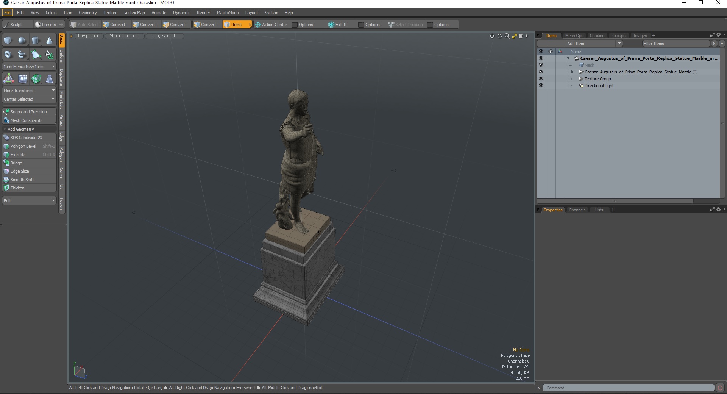
Task: Toggle visibility of the Mesh item
Action: [x=541, y=65]
